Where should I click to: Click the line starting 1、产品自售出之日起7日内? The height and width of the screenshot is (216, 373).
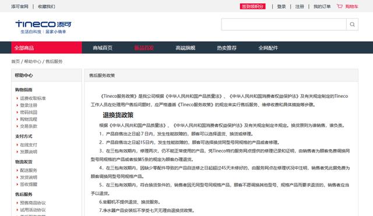177,134
